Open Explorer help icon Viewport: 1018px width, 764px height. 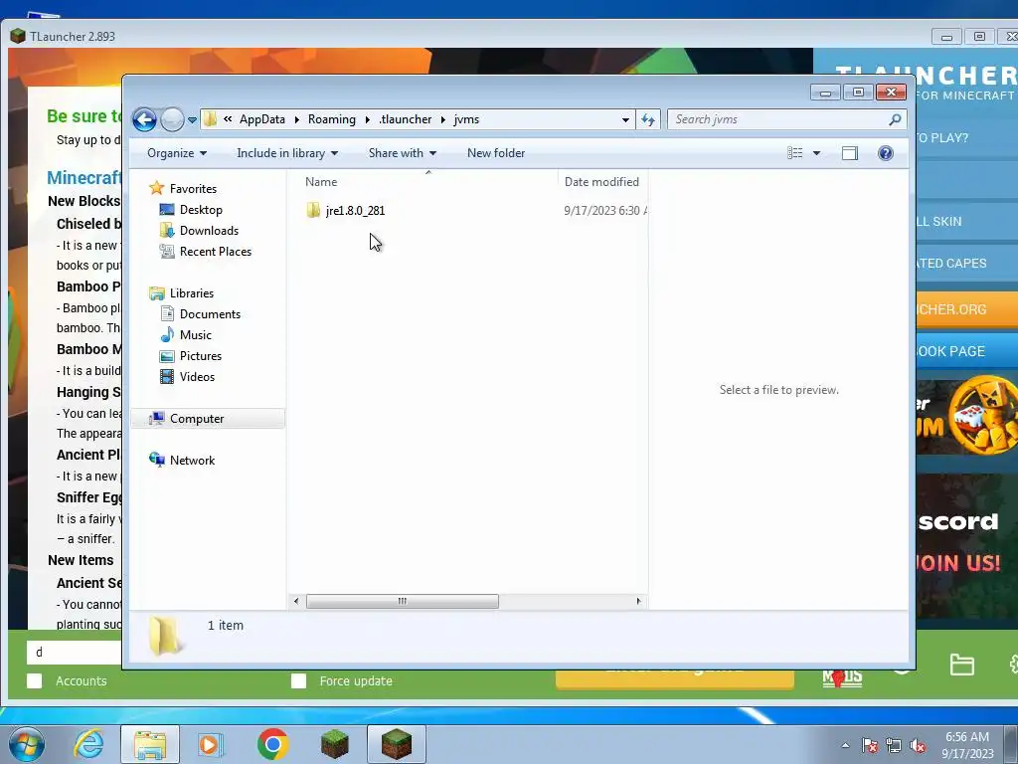[x=886, y=153]
